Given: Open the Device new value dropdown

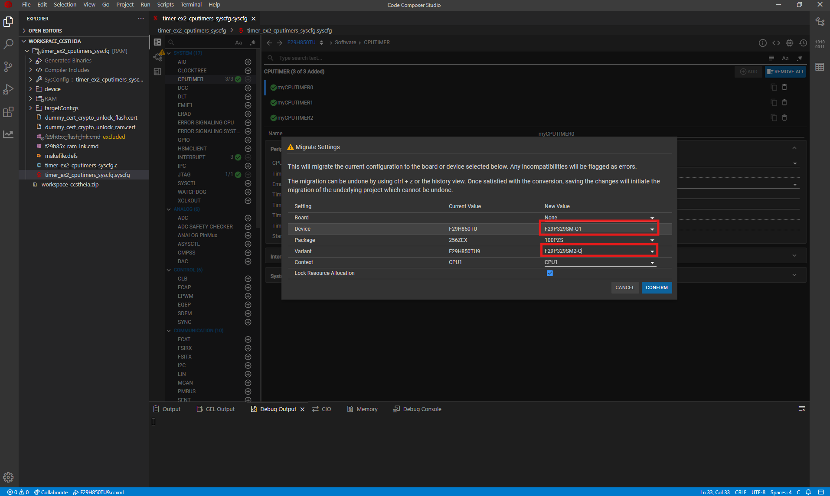Looking at the screenshot, I should point(652,229).
